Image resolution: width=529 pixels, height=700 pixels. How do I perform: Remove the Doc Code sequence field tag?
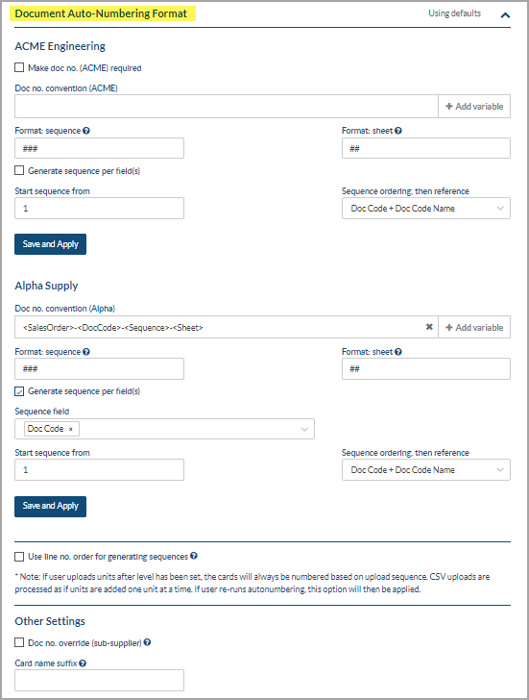(70, 429)
